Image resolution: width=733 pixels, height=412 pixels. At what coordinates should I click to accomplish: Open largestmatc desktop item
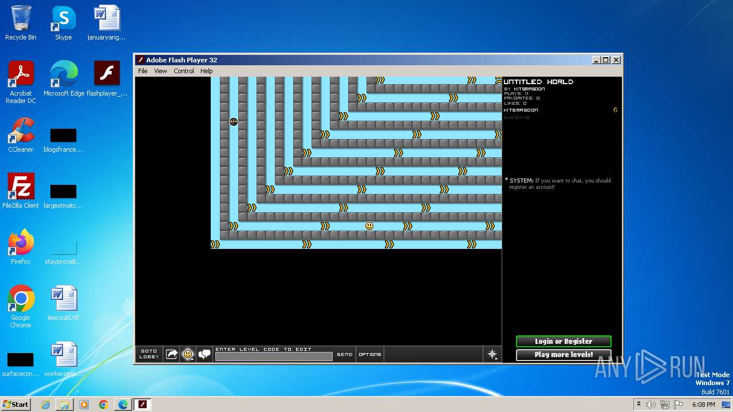pyautogui.click(x=64, y=195)
